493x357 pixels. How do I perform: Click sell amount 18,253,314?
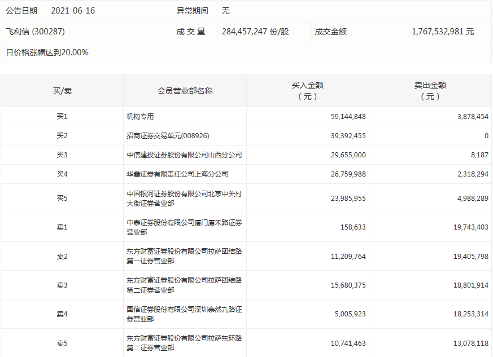coord(470,314)
